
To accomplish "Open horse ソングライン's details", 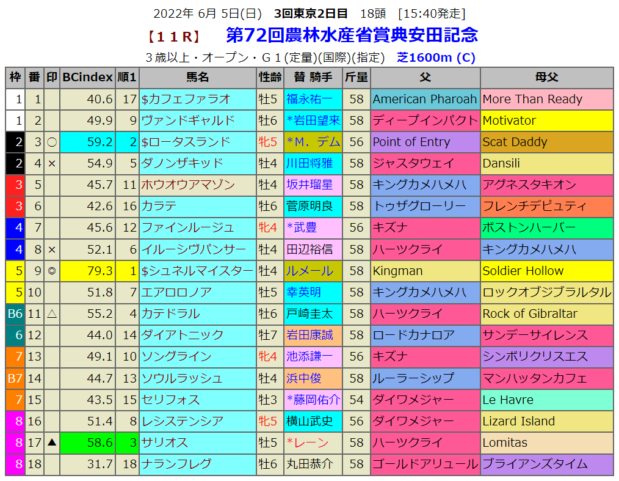I will pyautogui.click(x=176, y=356).
